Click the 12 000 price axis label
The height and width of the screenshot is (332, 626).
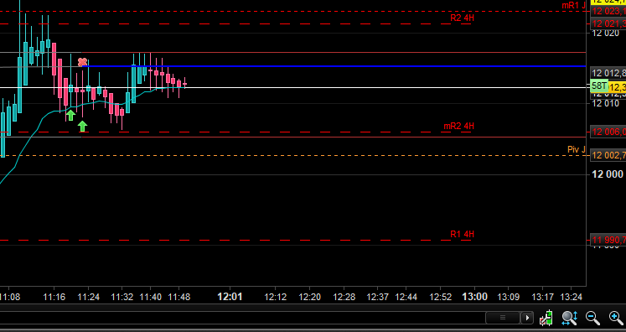(x=608, y=174)
